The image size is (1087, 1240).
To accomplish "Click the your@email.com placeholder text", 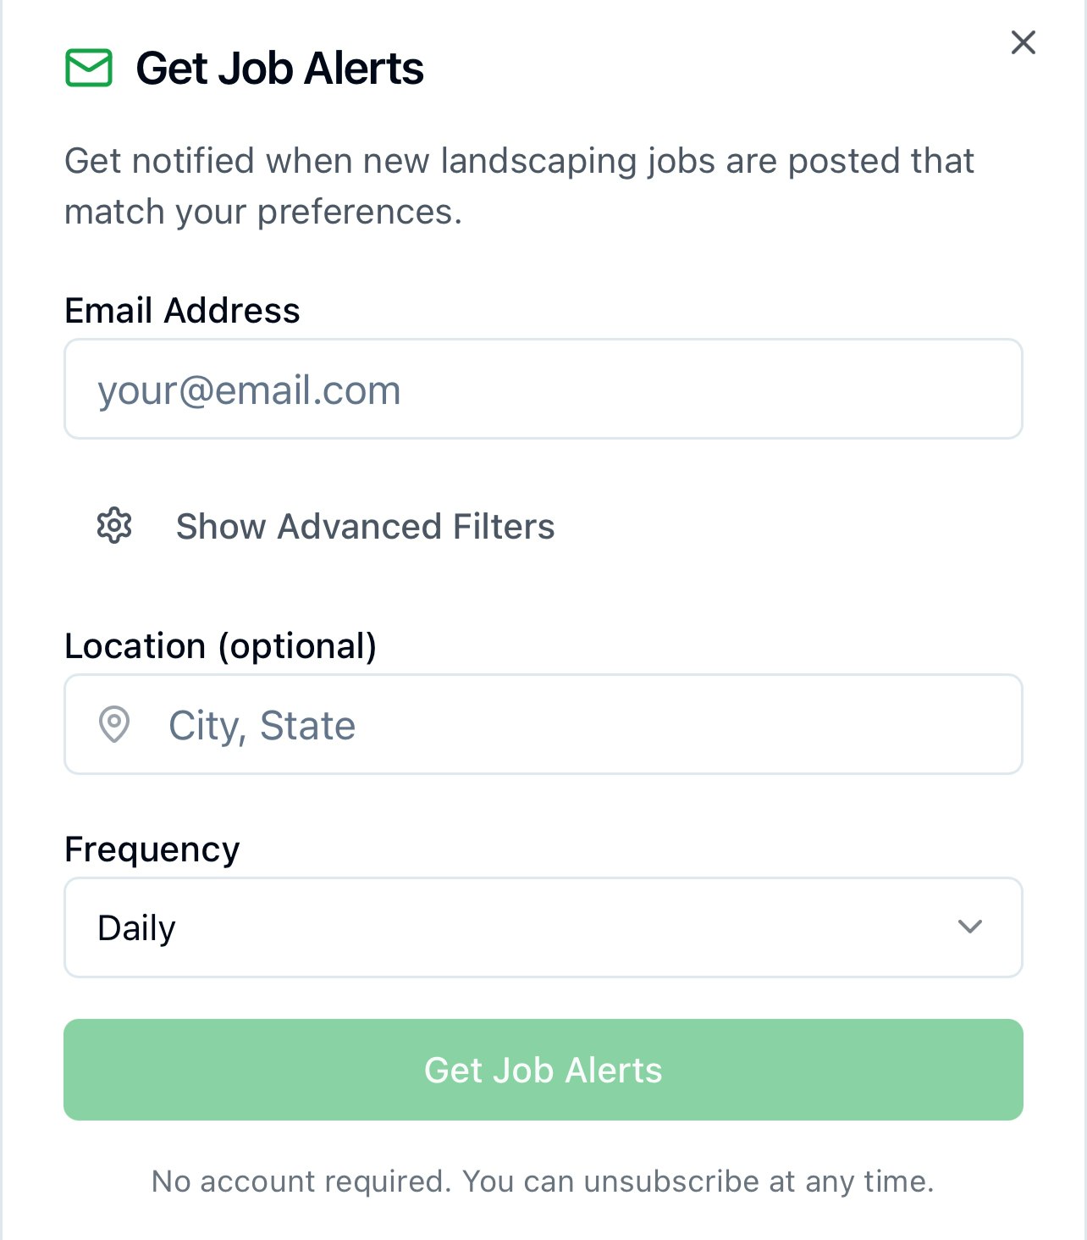I will coord(249,390).
